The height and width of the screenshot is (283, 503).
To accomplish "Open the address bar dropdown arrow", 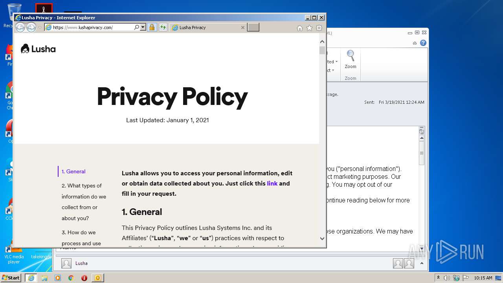I will point(143,28).
